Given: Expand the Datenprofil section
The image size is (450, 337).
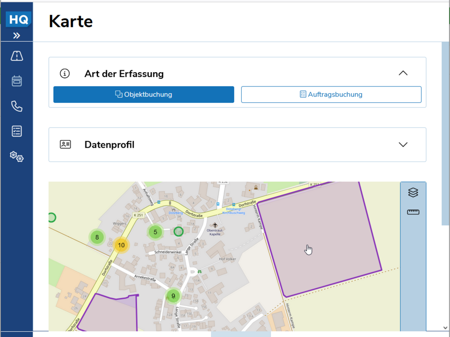Looking at the screenshot, I should pyautogui.click(x=403, y=144).
